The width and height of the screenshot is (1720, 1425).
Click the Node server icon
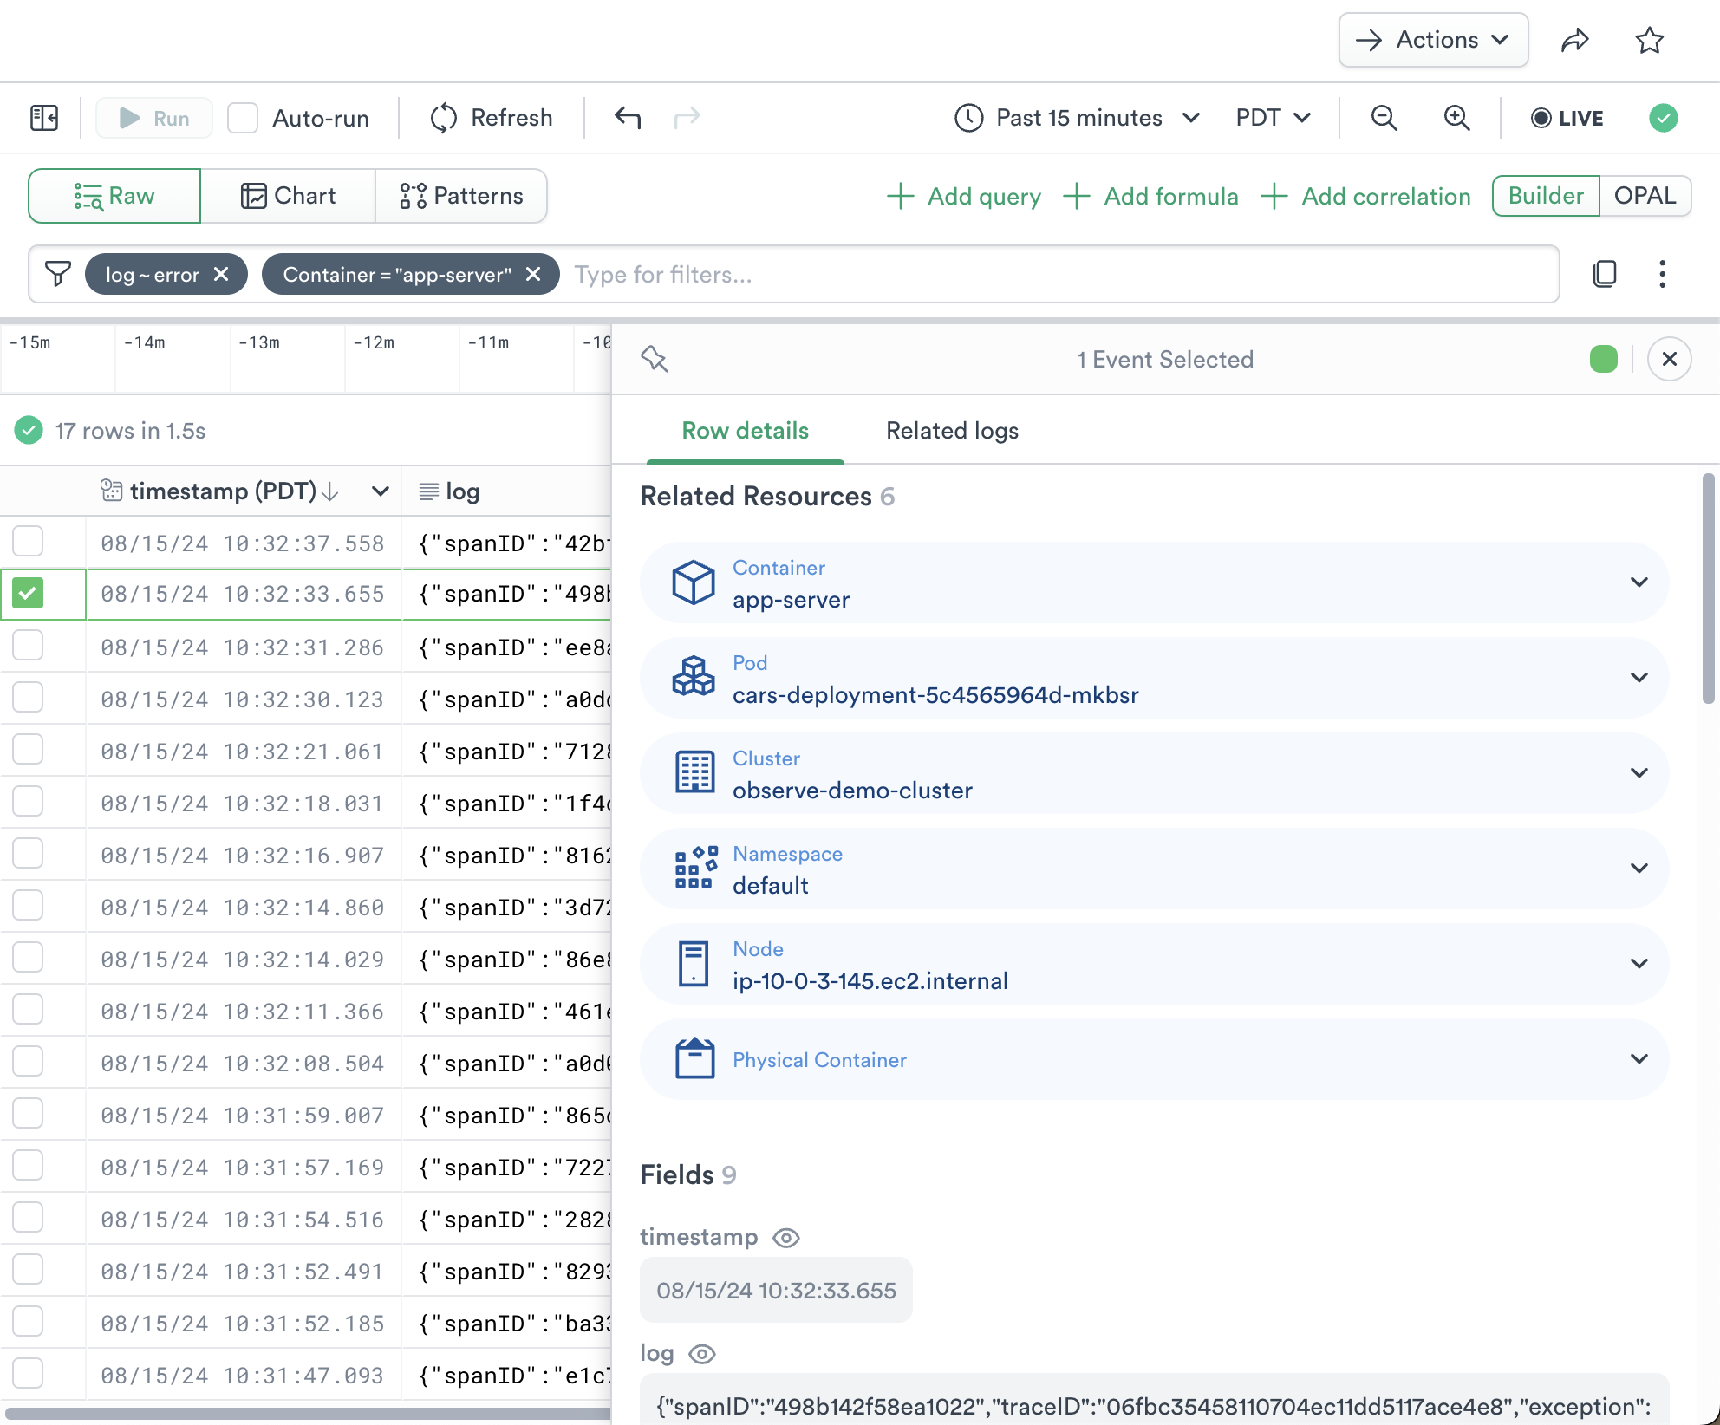pos(694,963)
